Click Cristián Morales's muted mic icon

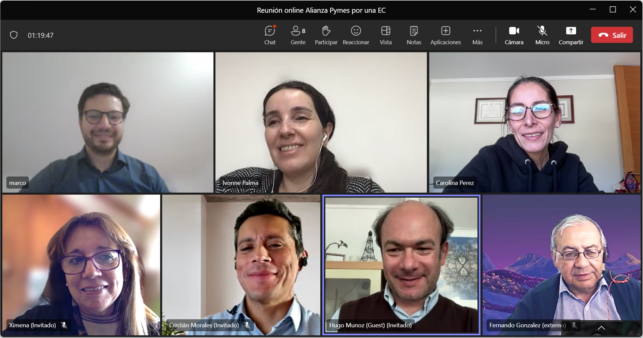247,325
